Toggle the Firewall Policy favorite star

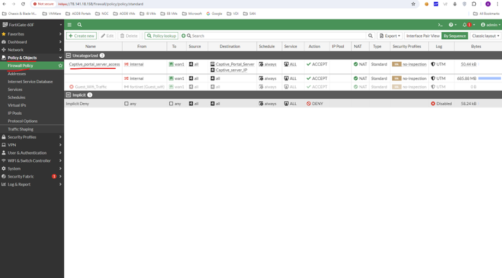pos(60,66)
